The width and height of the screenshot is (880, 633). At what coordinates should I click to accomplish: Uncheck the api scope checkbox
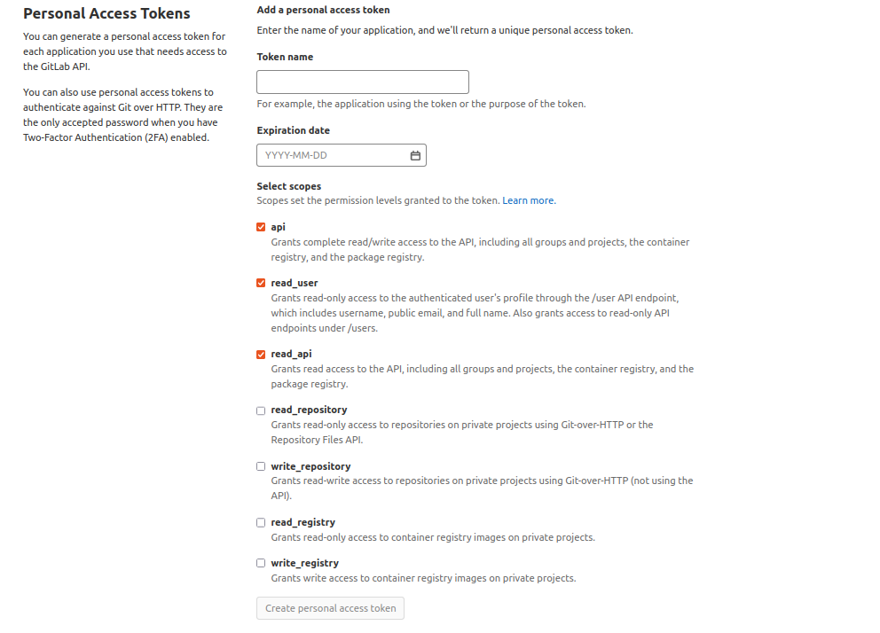click(x=261, y=227)
